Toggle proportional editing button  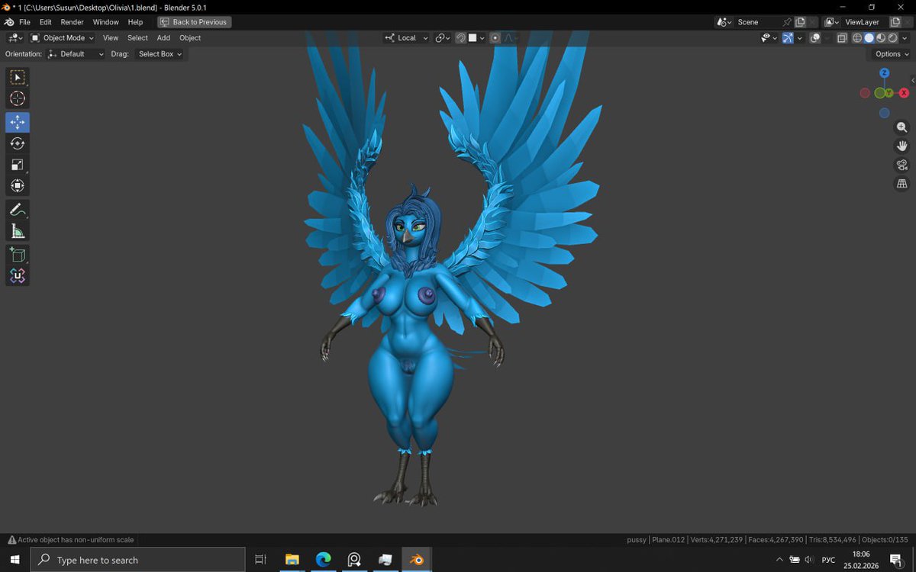point(495,37)
